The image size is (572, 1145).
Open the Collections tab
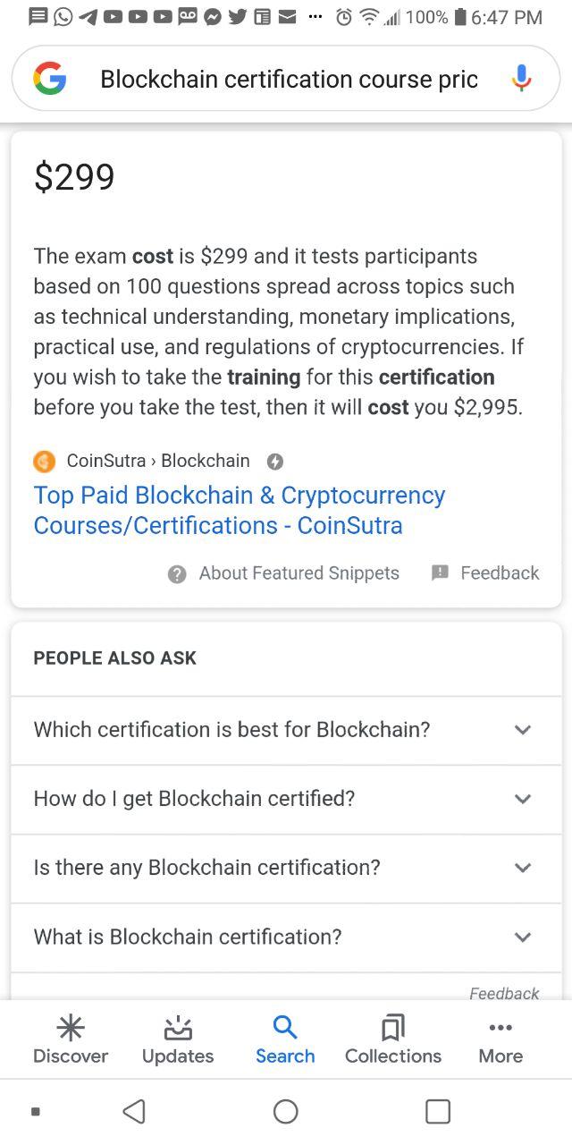tap(393, 1039)
